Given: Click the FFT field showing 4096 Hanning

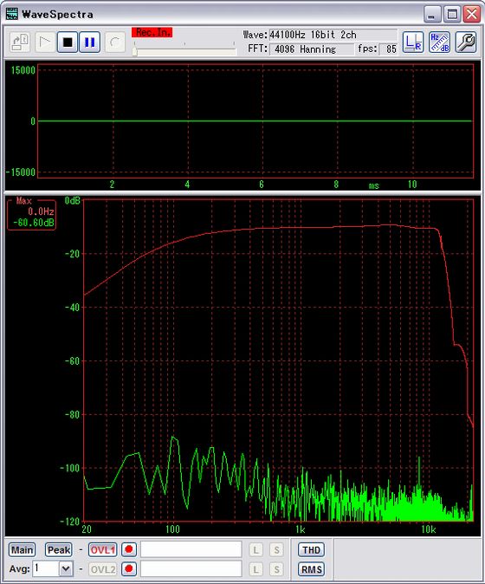Looking at the screenshot, I should tap(311, 49).
